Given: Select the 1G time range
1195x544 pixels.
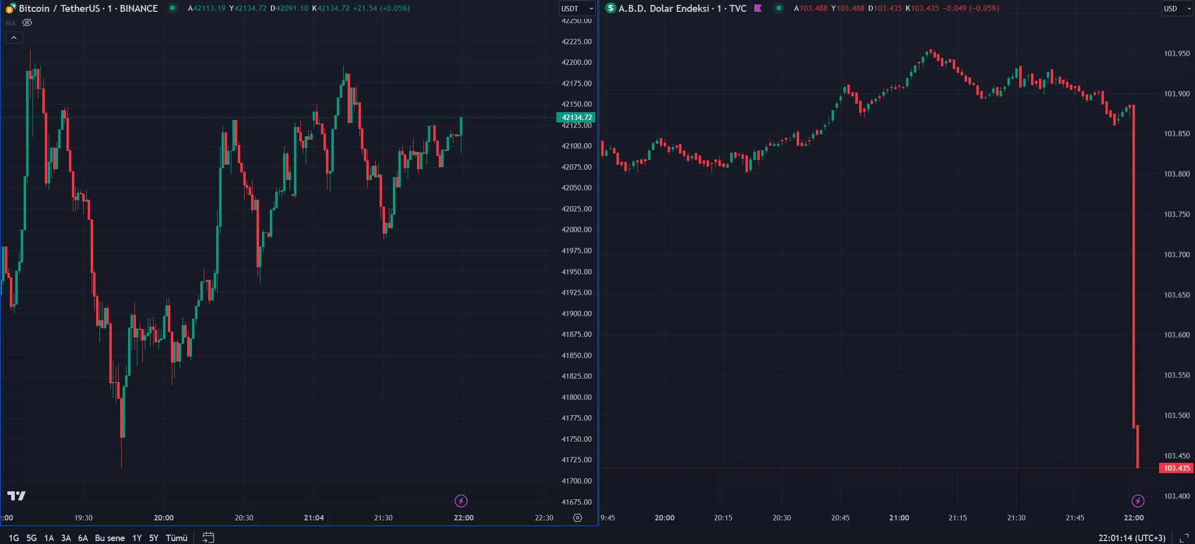Looking at the screenshot, I should (x=14, y=538).
